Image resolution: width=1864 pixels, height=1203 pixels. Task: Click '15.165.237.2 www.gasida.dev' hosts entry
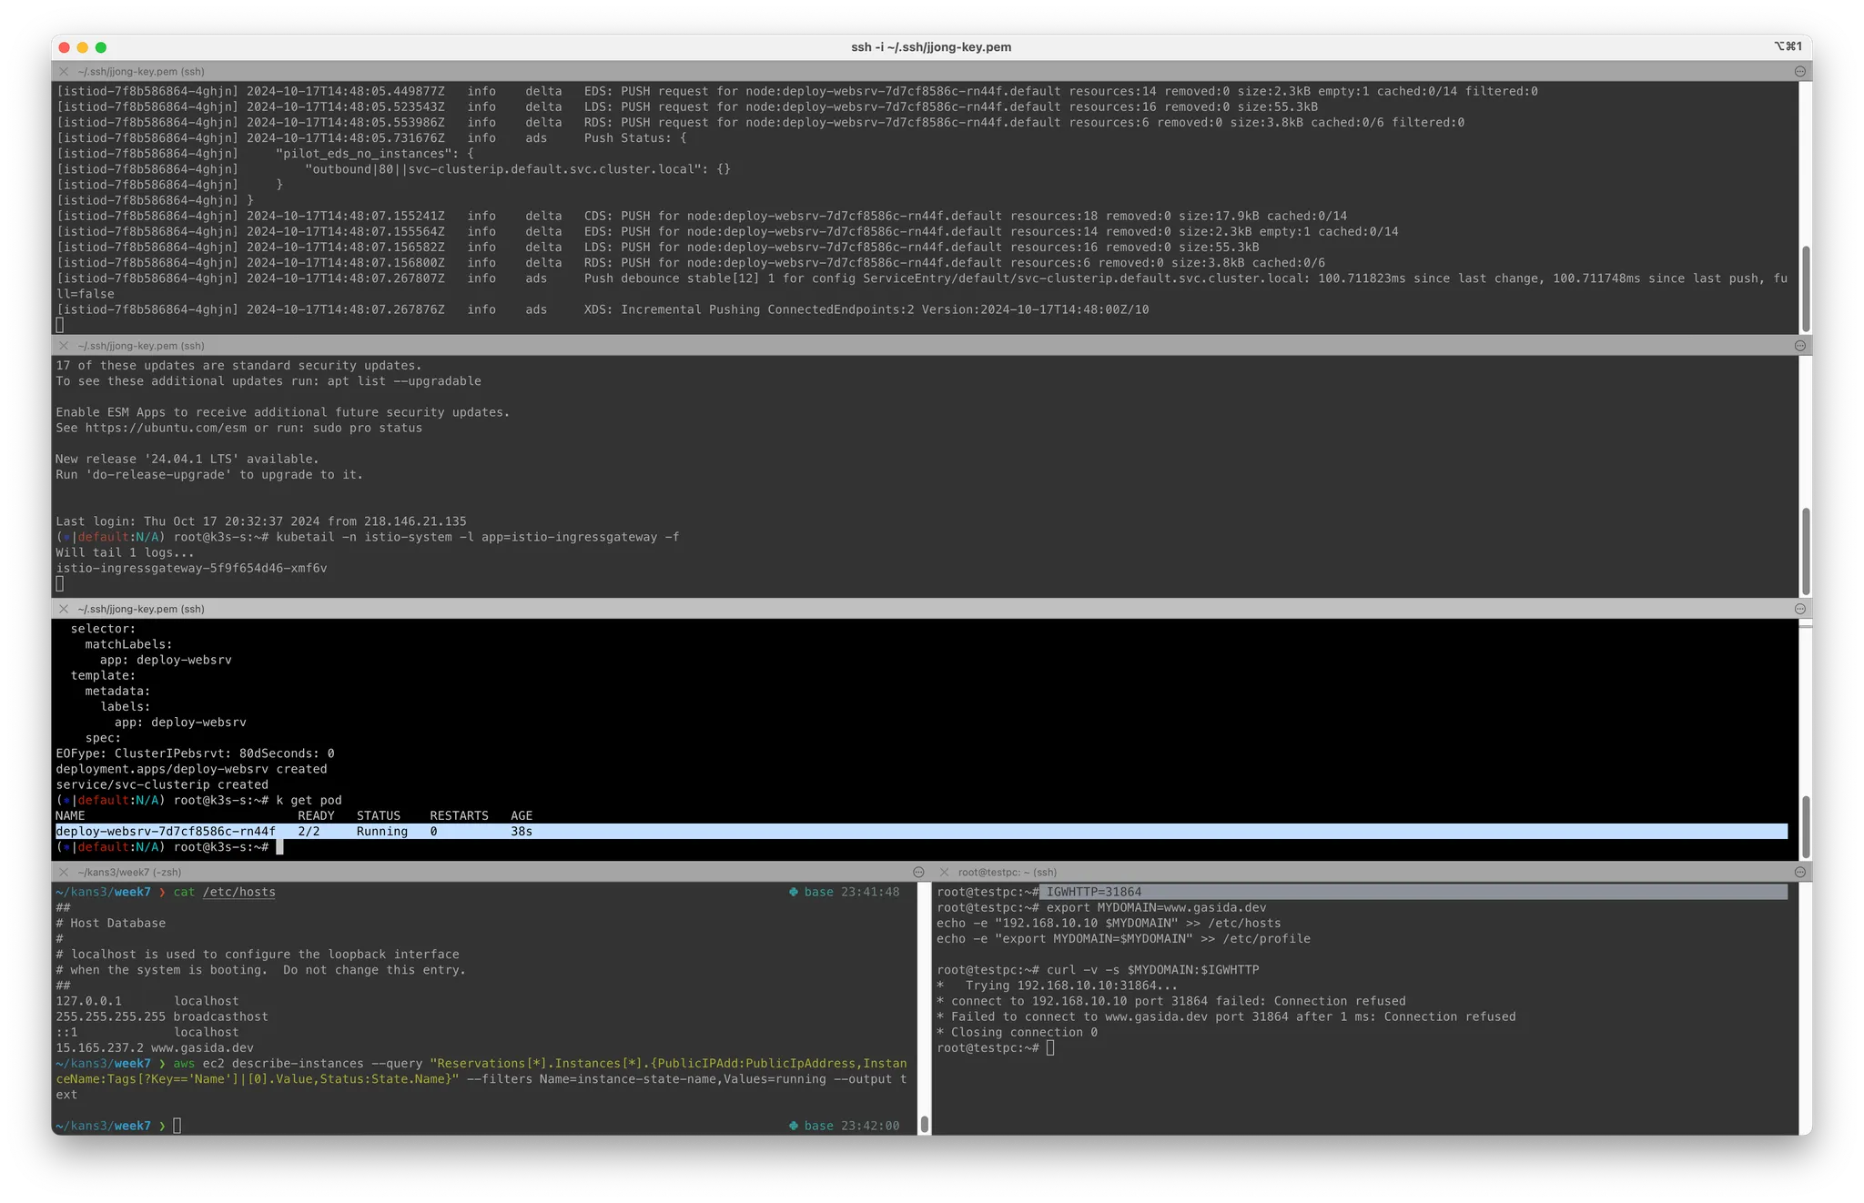coord(155,1047)
